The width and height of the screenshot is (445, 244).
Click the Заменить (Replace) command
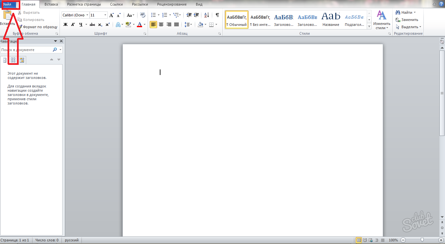[x=407, y=20]
